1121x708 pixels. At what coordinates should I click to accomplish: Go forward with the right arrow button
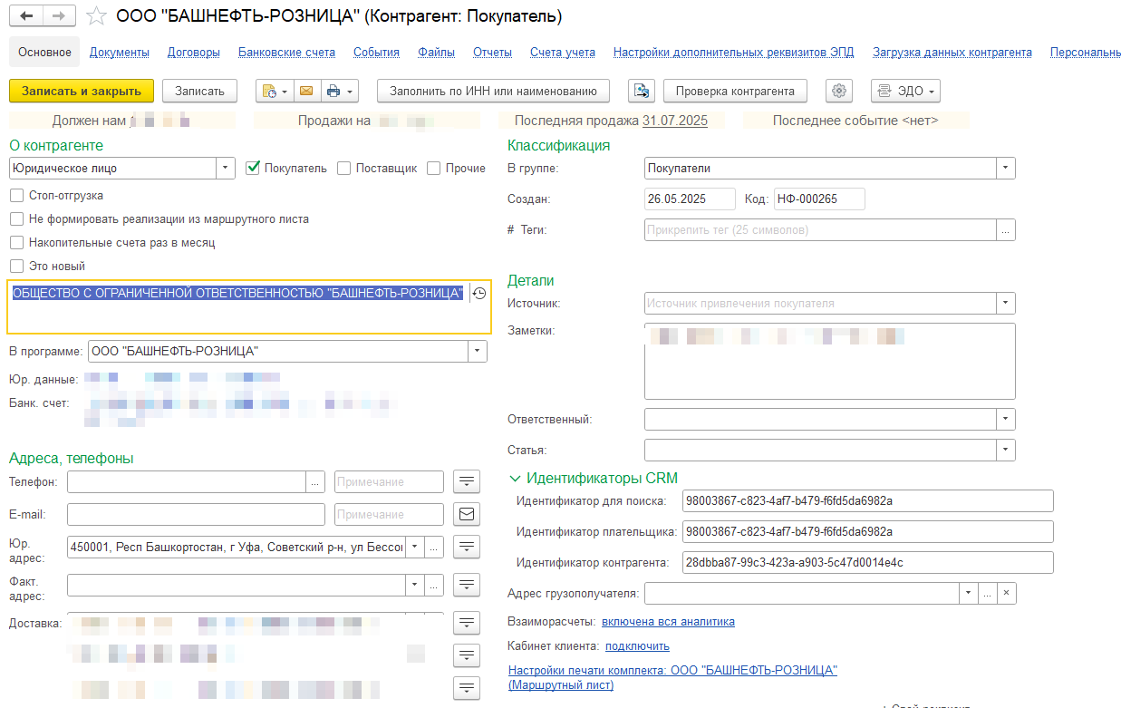pyautogui.click(x=59, y=16)
